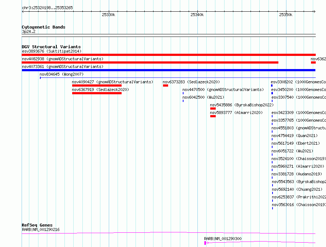This screenshot has height=247, width=326.
Task: Click nsv5692140 (Chuang2021) label
Action: point(297,189)
